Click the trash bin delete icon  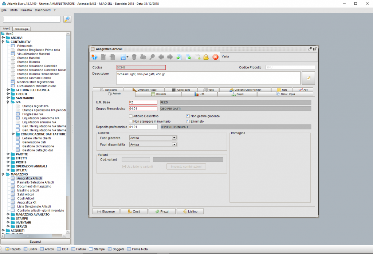(x=134, y=57)
